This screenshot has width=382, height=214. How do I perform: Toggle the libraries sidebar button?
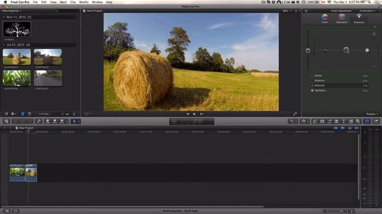tap(7, 114)
